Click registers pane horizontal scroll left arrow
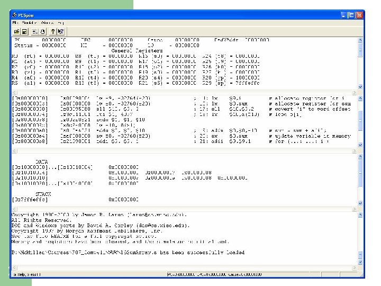This screenshot has width=381, height=286. [x=14, y=93]
